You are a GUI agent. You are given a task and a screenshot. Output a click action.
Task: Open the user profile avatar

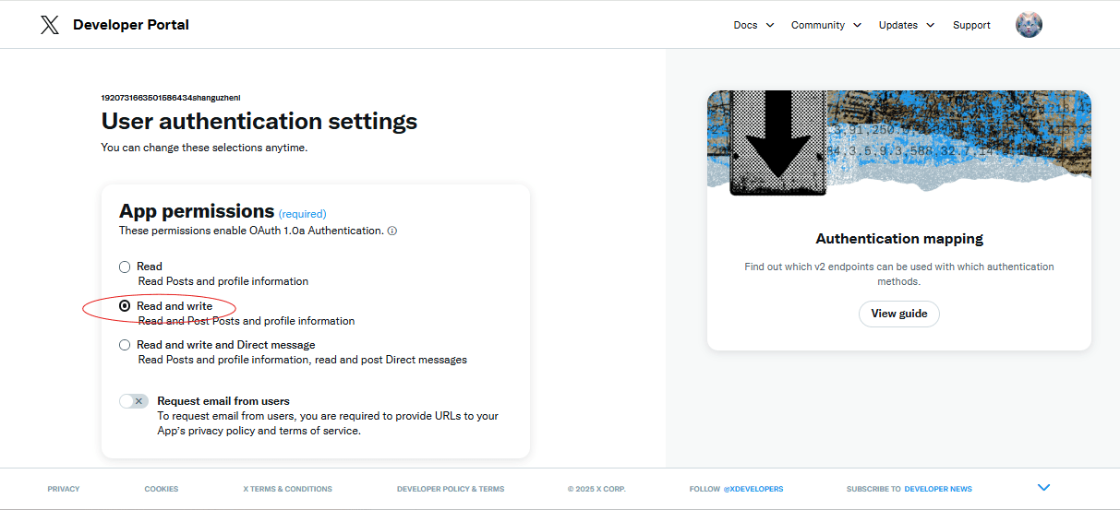(1029, 25)
